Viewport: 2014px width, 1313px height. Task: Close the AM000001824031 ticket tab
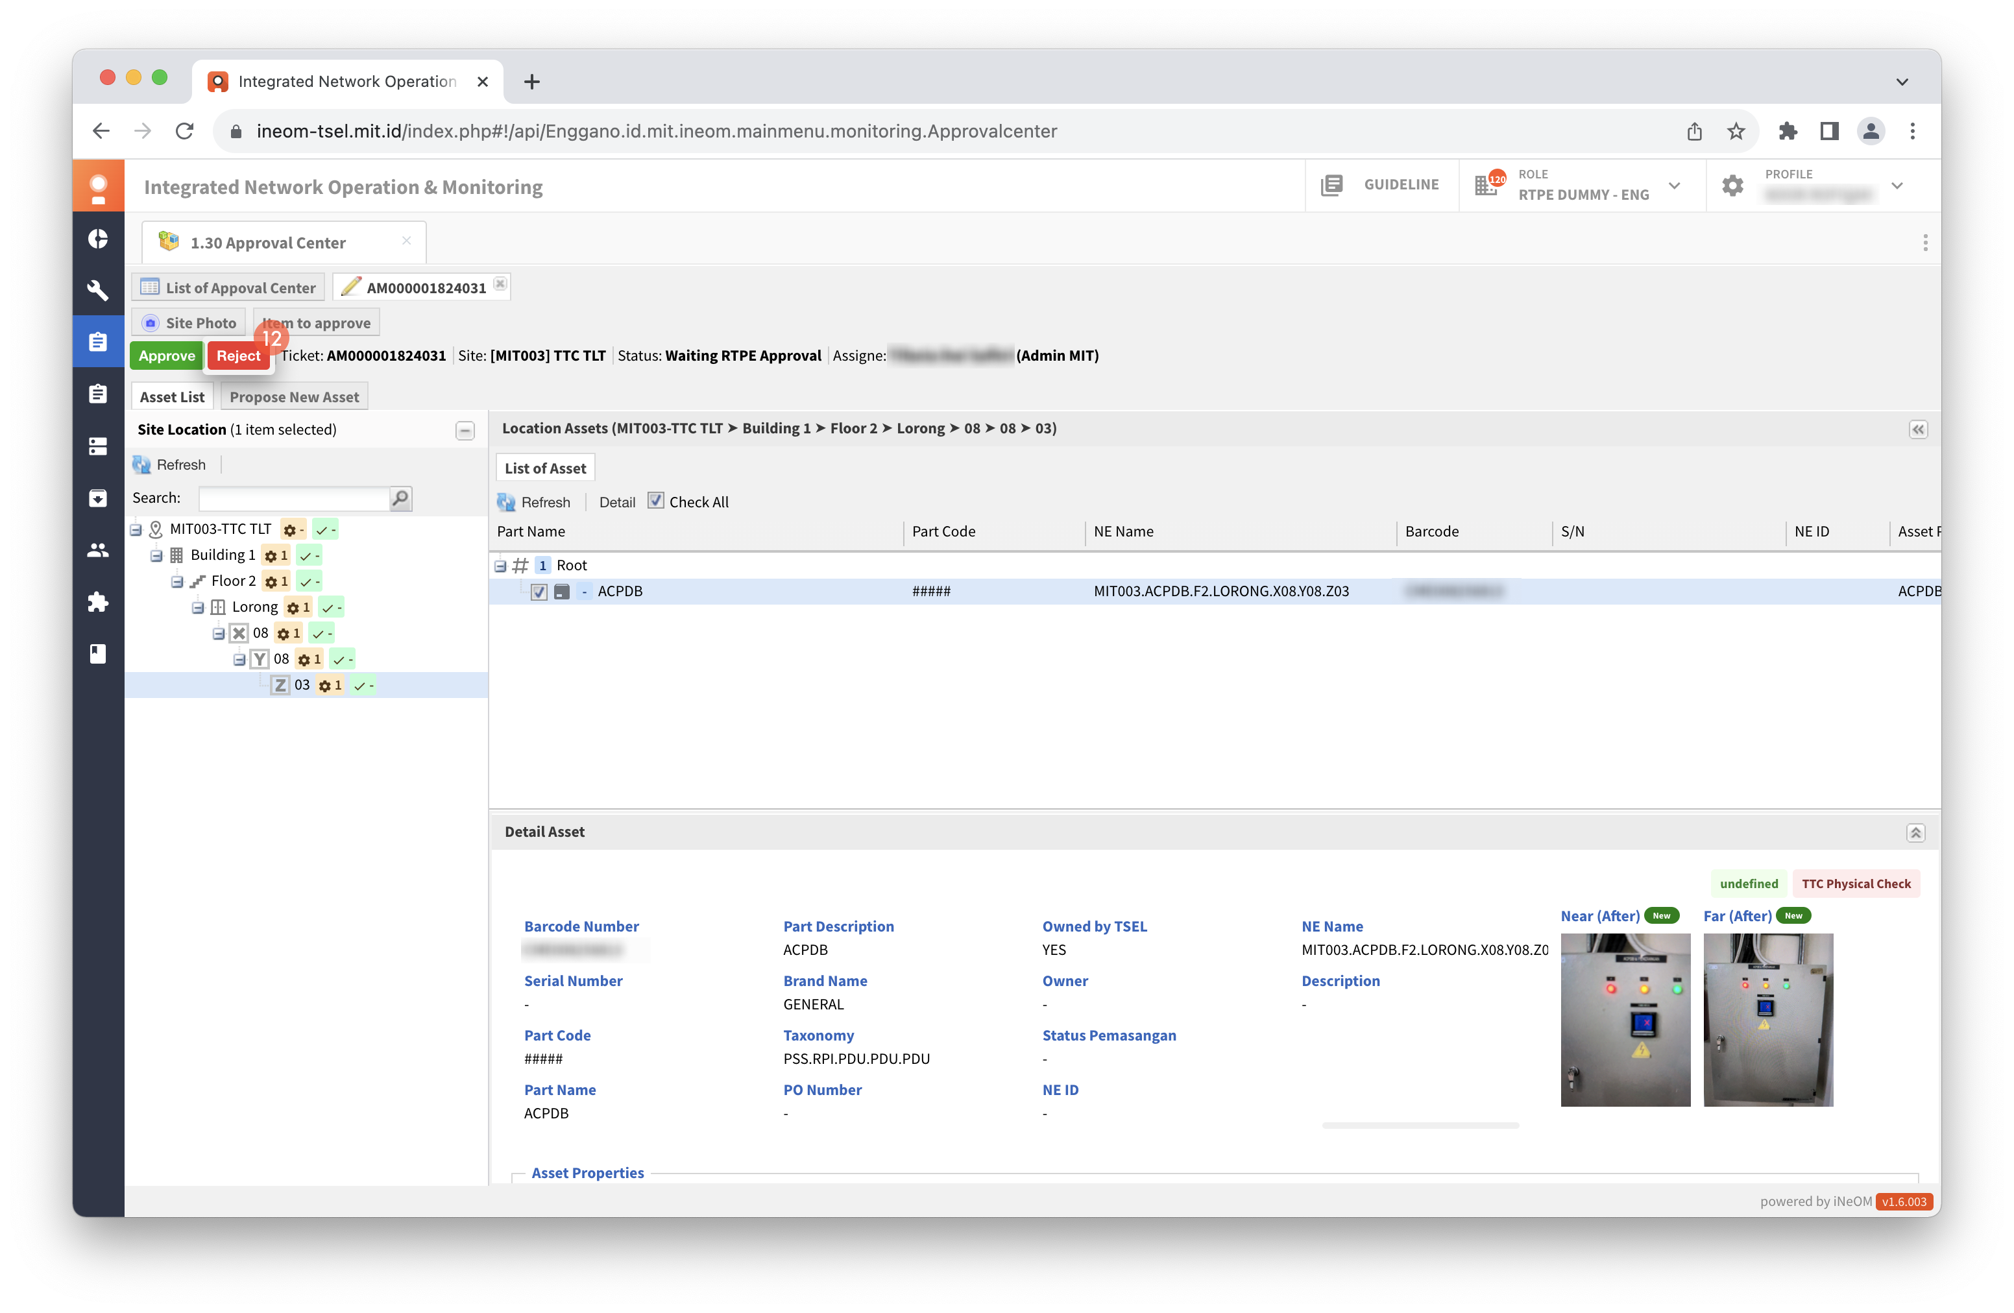coord(500,283)
